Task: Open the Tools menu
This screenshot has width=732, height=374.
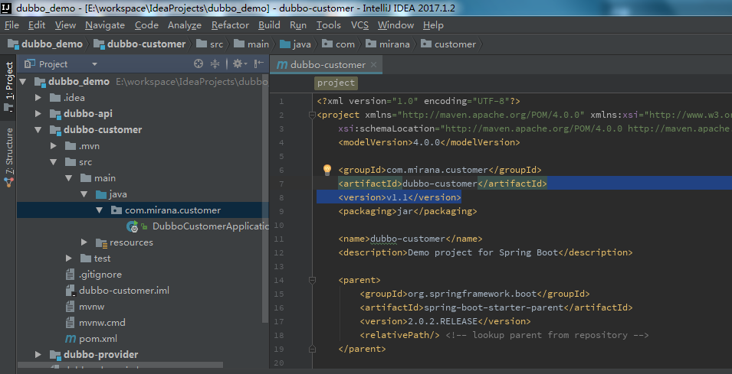Action: click(x=329, y=25)
